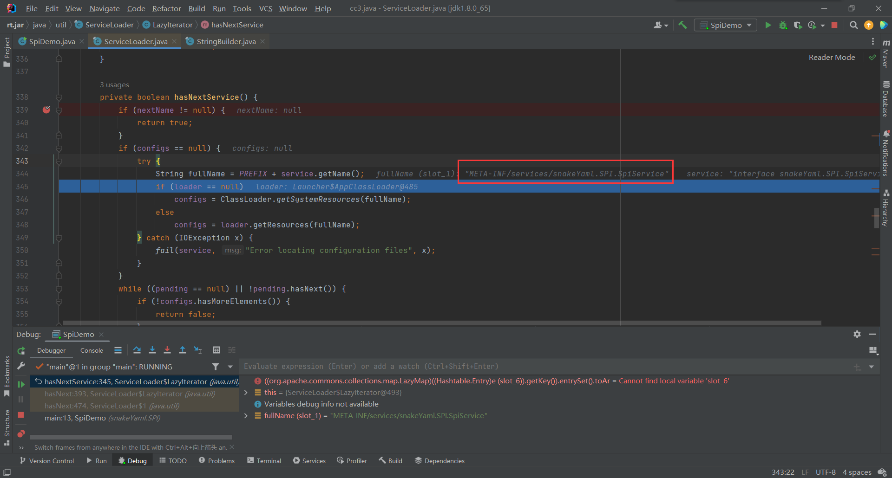Open the Problems tool window
This screenshot has width=892, height=478.
point(216,460)
